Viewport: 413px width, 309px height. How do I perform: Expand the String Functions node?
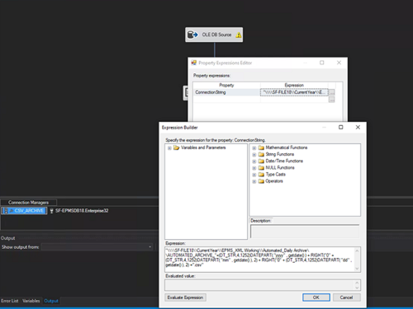point(254,154)
